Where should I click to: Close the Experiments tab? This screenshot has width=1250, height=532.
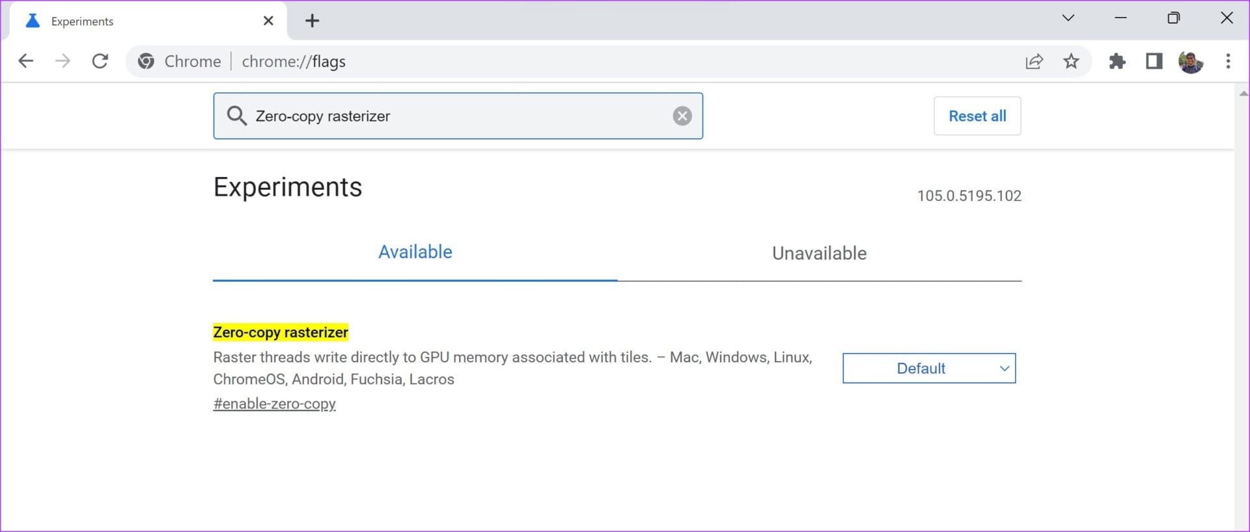[268, 21]
